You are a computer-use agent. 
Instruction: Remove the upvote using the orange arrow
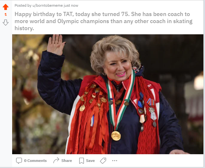[5, 7]
